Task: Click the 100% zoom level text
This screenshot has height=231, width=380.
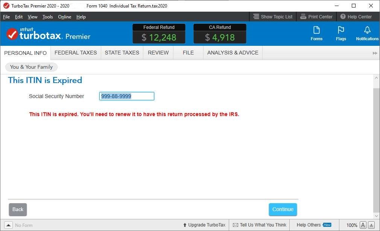Action: pos(352,225)
